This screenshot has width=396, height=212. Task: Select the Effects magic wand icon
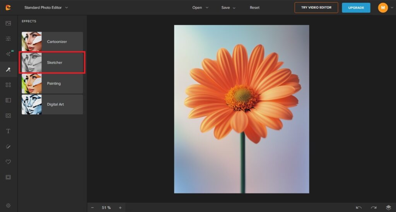point(9,70)
